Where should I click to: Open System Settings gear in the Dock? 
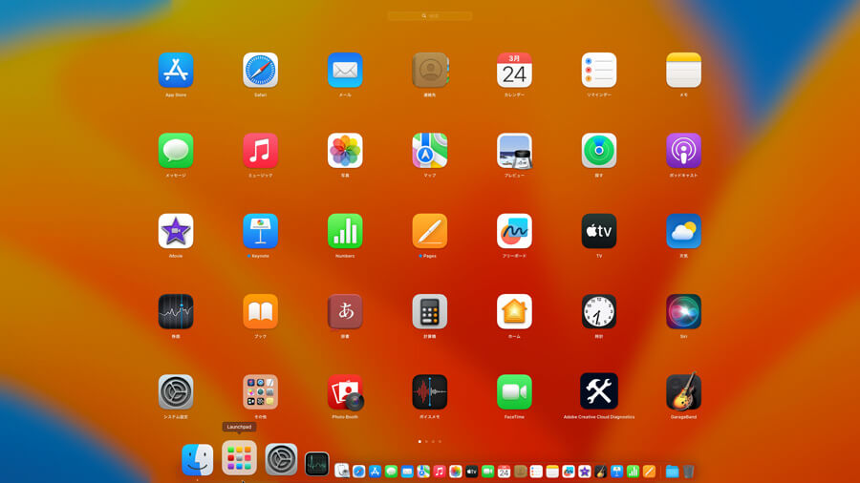point(281,459)
